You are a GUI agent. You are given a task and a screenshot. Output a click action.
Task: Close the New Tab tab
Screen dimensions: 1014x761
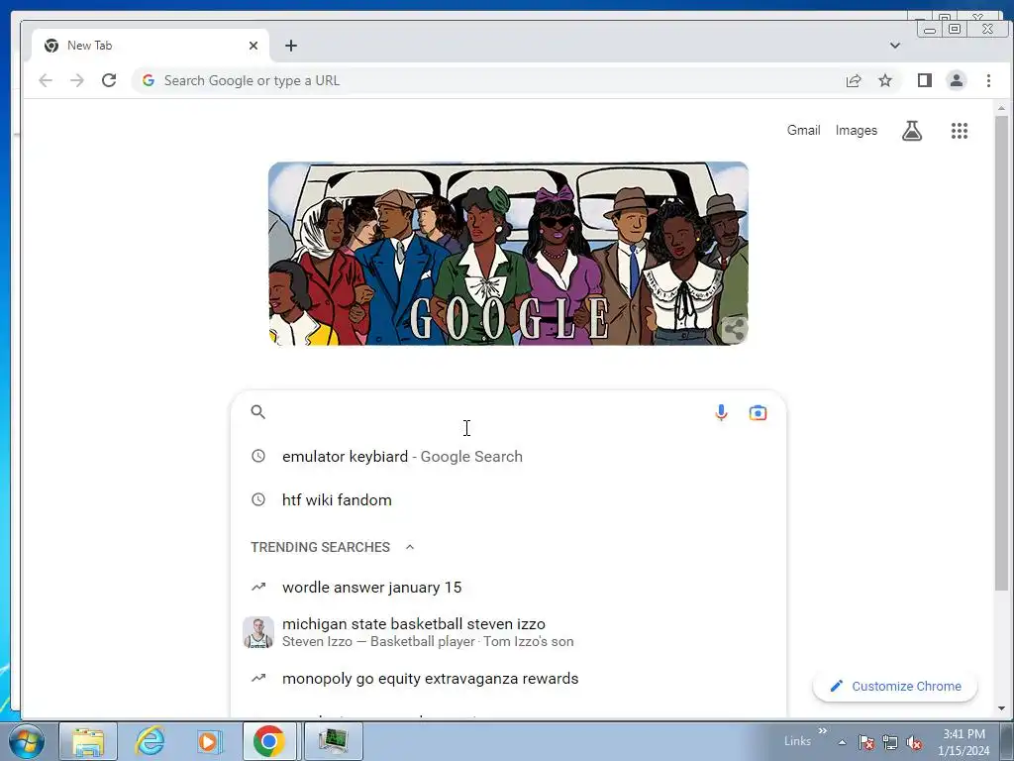[x=253, y=46]
